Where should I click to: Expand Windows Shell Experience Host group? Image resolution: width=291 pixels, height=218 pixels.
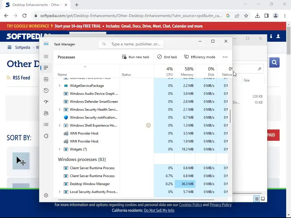[x=59, y=125]
